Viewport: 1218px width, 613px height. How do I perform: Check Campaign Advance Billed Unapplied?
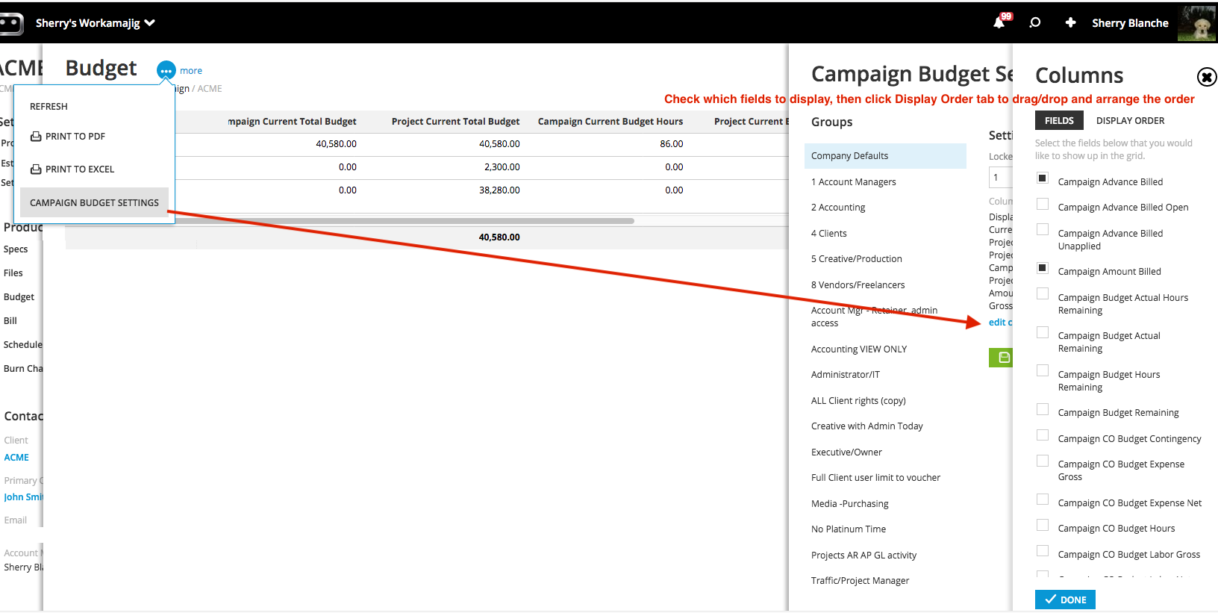[1043, 229]
